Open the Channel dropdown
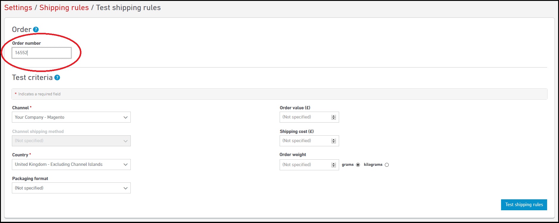559x223 pixels. (x=71, y=117)
